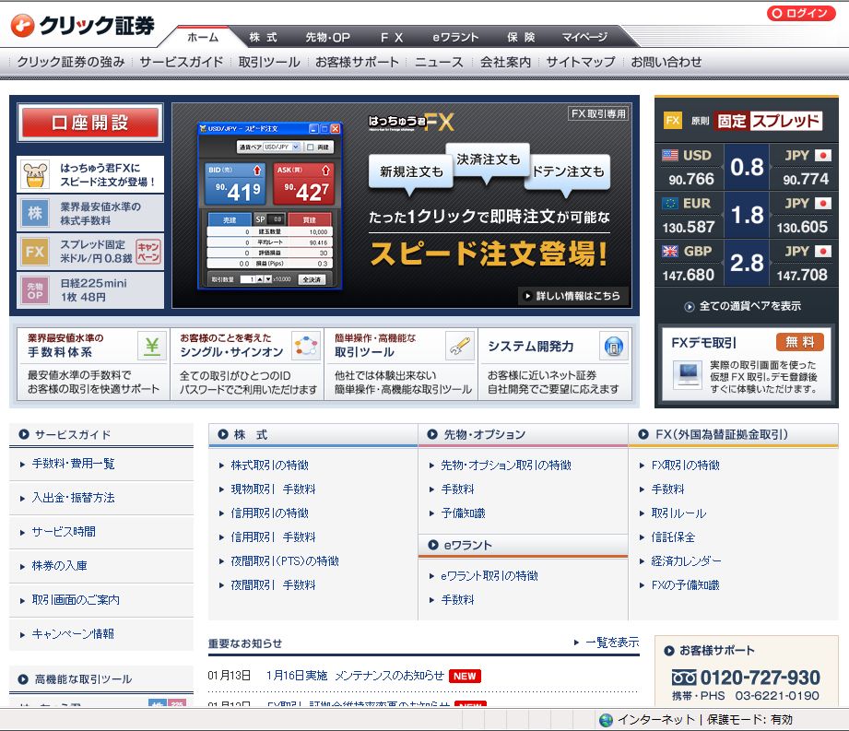This screenshot has height=731, width=849.
Task: Click 一覧を表示 for 重要なお知らせ
Action: pyautogui.click(x=612, y=643)
